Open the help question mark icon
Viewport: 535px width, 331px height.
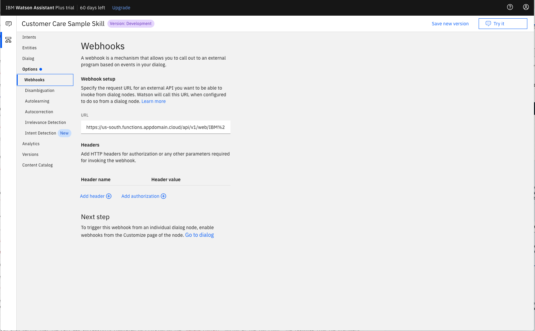pos(510,7)
